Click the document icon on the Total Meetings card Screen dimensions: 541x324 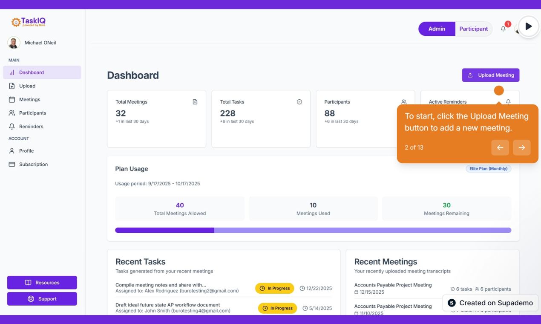click(x=195, y=101)
